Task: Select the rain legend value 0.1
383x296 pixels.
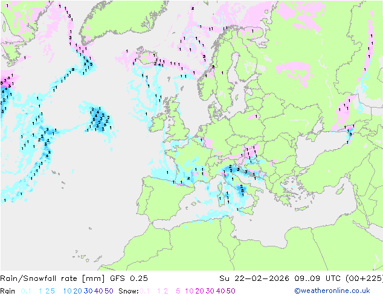Action: click(26, 291)
